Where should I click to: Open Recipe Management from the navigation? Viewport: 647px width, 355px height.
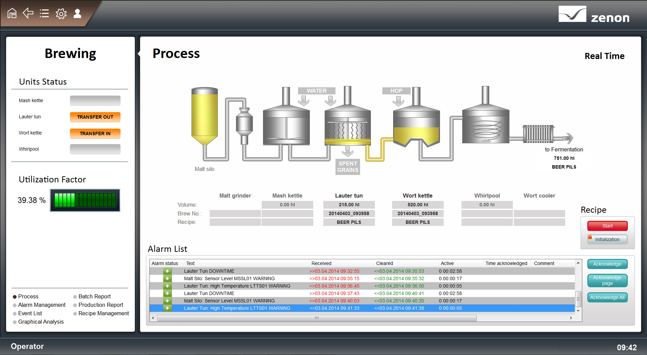[104, 313]
